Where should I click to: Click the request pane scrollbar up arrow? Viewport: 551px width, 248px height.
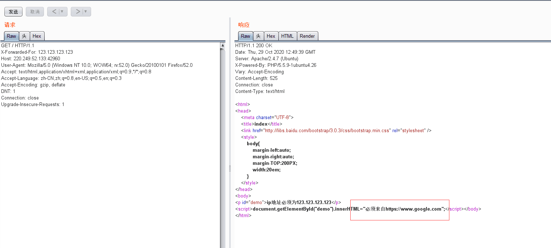[x=223, y=45]
